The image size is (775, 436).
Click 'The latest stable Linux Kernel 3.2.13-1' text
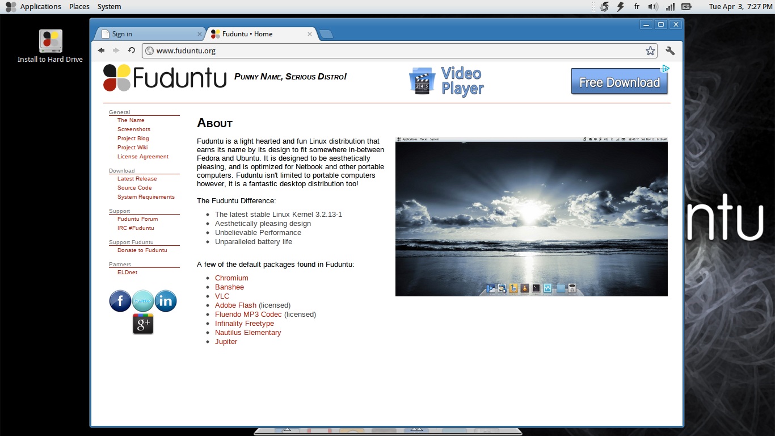(x=279, y=215)
